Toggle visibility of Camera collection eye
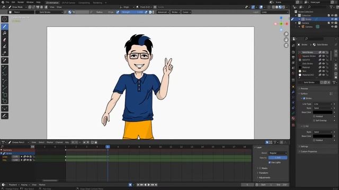This screenshot has width=339, height=190. point(332,23)
